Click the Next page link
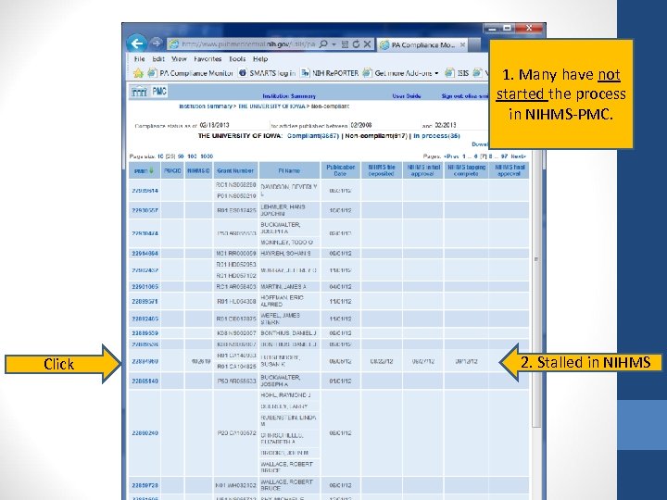 tap(519, 156)
